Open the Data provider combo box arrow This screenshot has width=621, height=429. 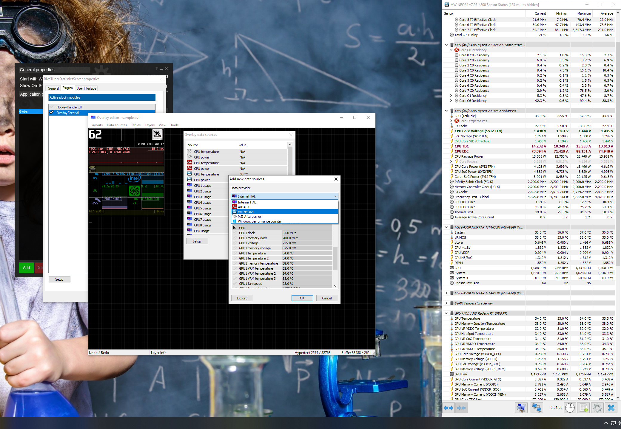335,196
